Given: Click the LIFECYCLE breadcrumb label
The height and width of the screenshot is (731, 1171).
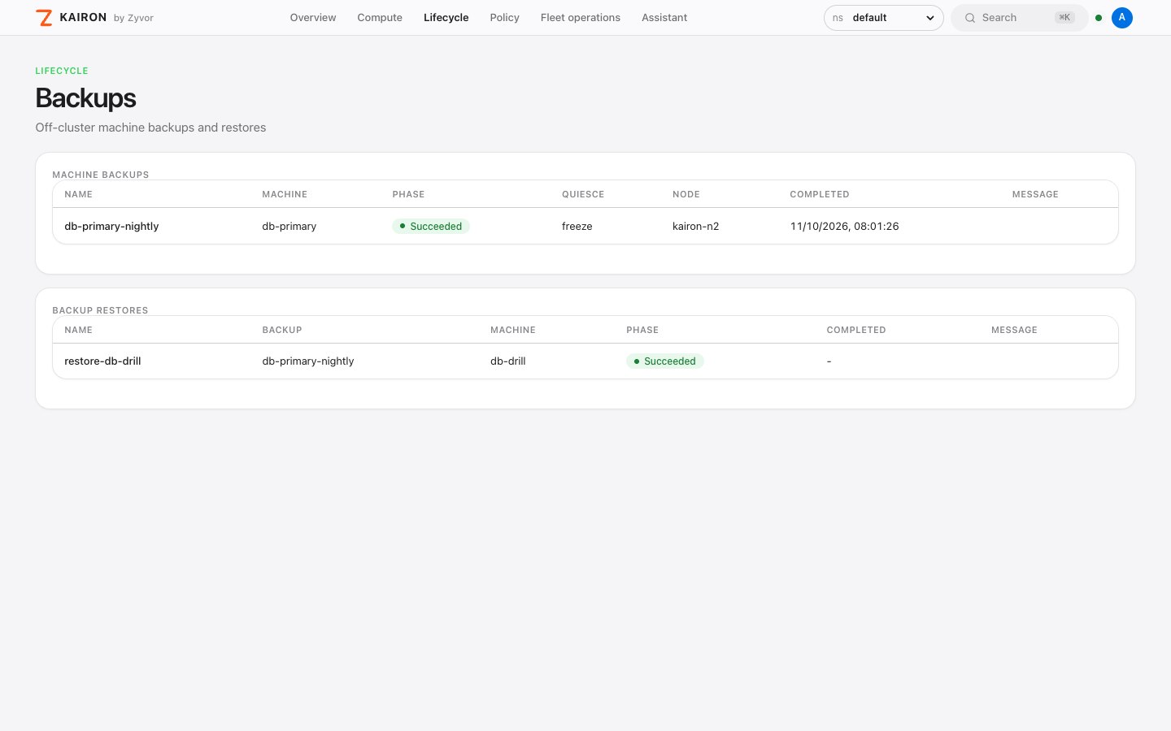Looking at the screenshot, I should coord(62,71).
